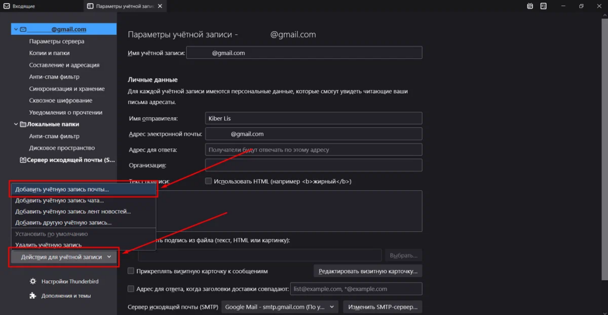
Task: Click Изменить SMTP-сервер button
Action: click(x=383, y=307)
